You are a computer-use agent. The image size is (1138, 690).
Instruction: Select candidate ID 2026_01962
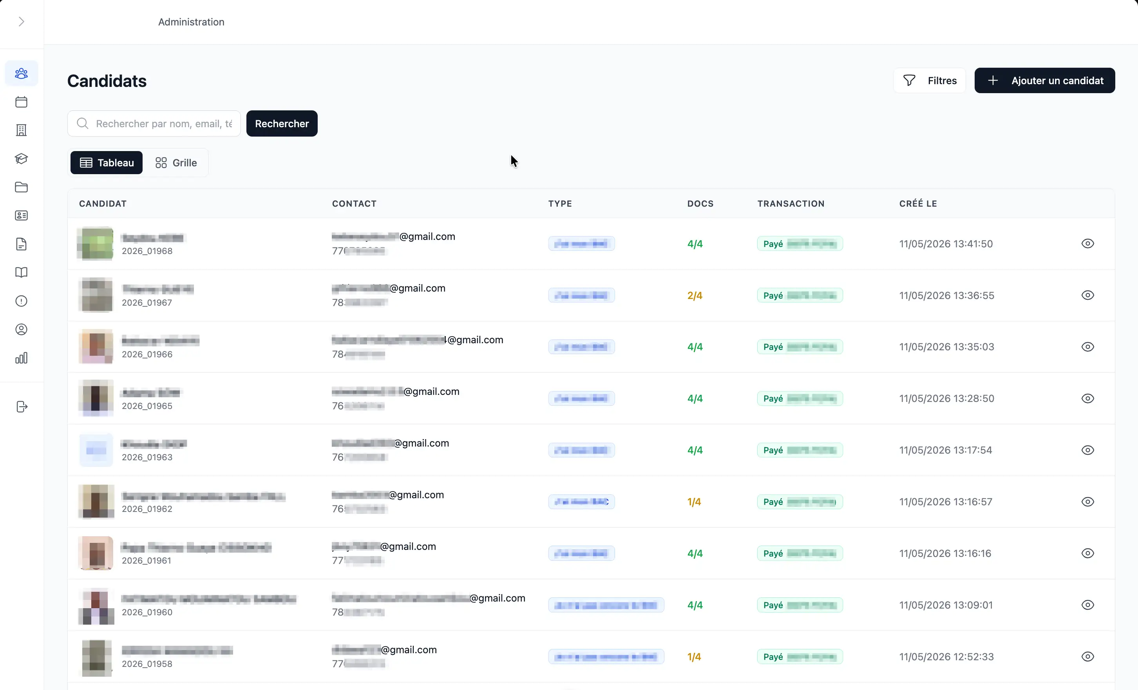147,509
